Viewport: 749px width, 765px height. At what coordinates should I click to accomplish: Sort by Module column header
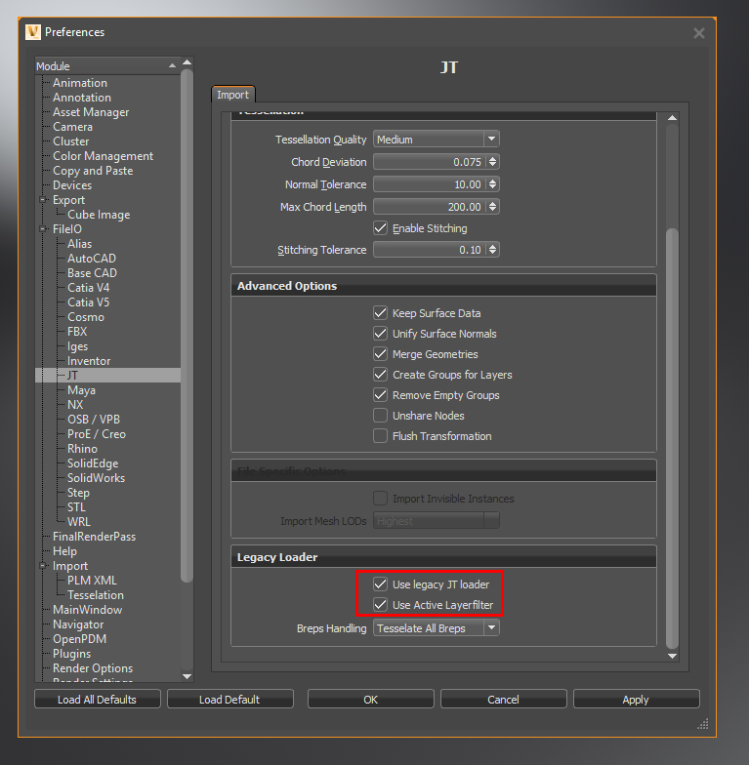107,66
